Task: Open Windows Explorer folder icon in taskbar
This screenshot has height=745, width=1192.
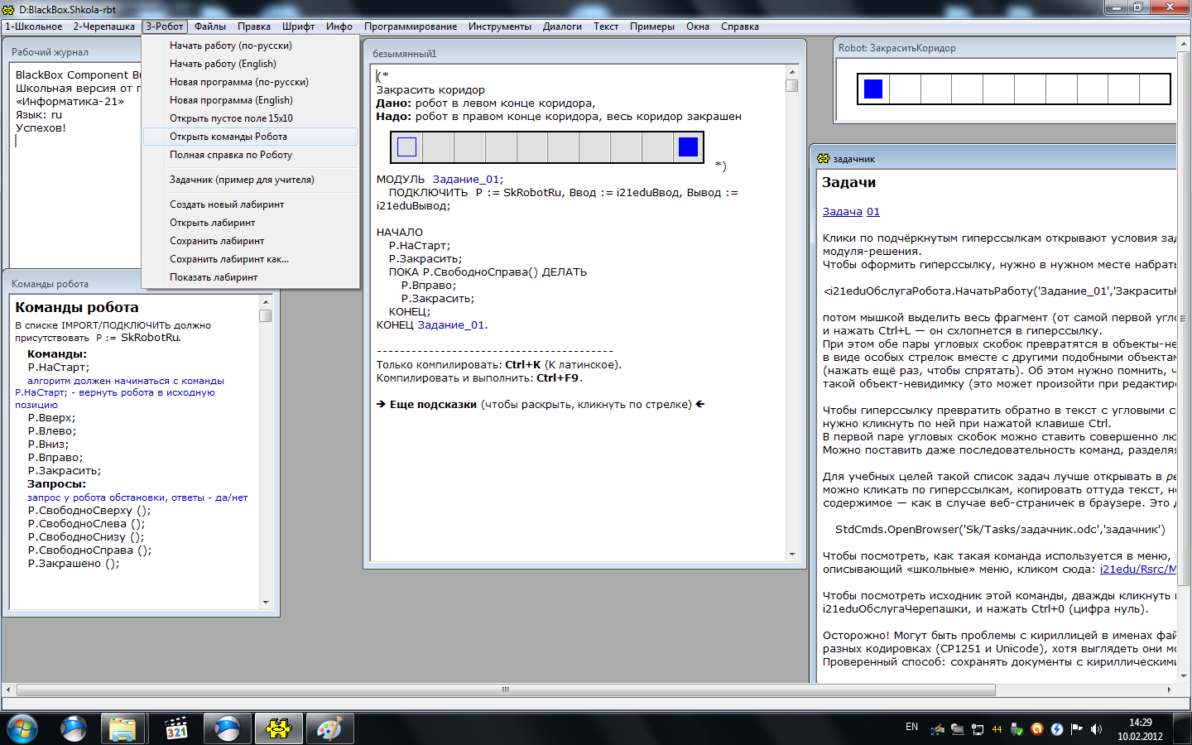Action: click(x=123, y=728)
